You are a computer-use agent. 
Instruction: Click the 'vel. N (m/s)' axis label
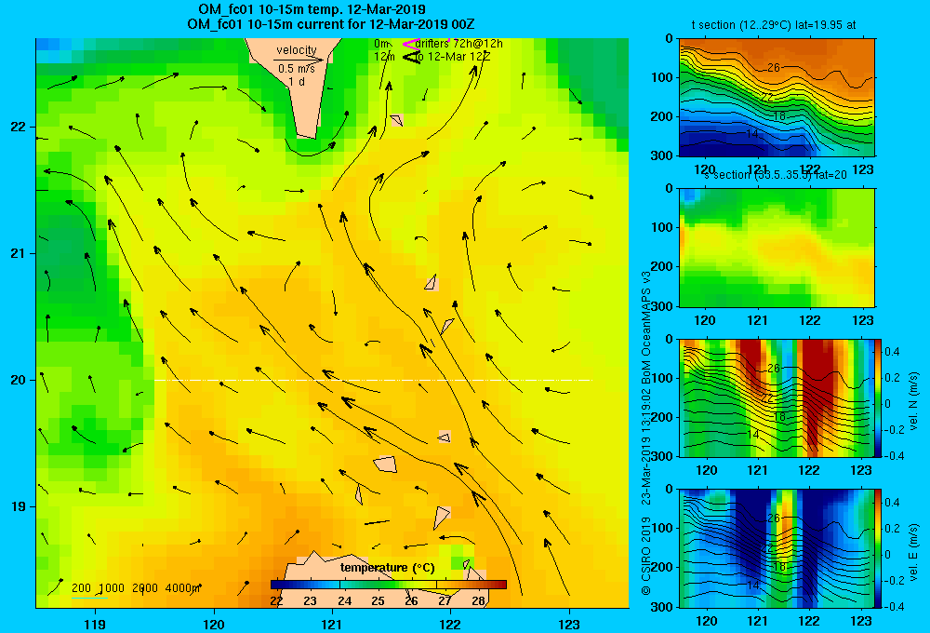click(914, 401)
